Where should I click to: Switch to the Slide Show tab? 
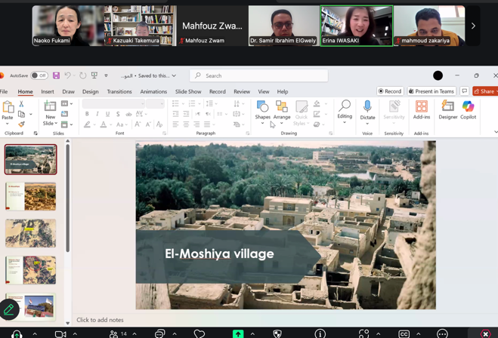tap(188, 91)
